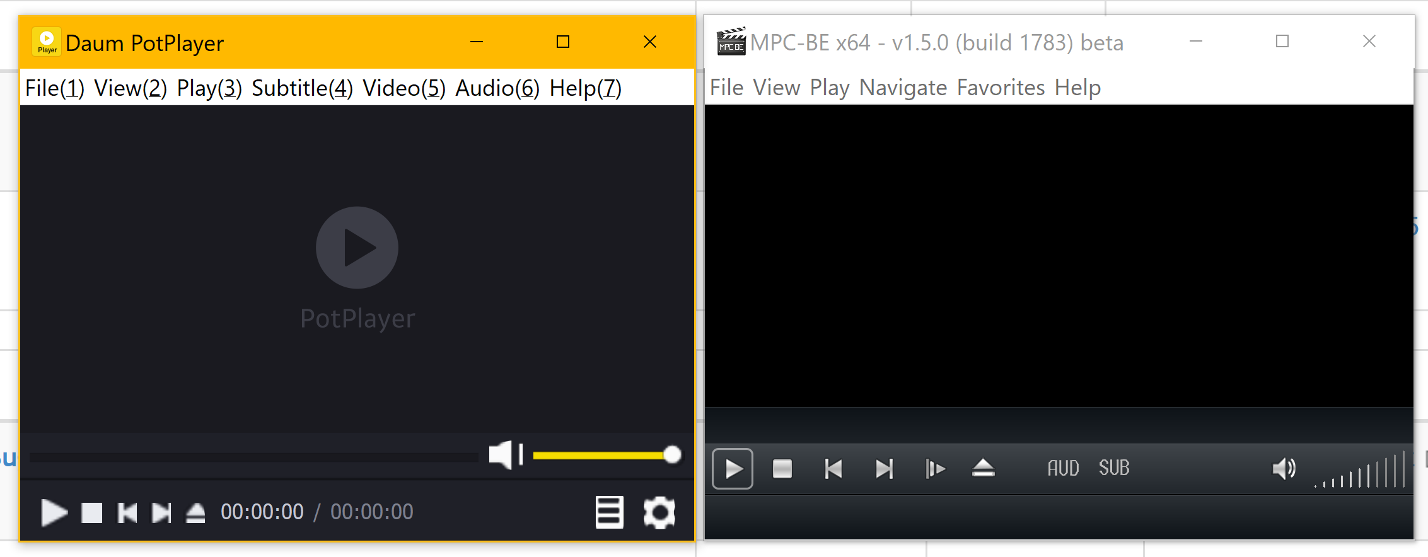The image size is (1428, 557).
Task: Mute audio with MPC-BE speaker icon
Action: (x=1284, y=469)
